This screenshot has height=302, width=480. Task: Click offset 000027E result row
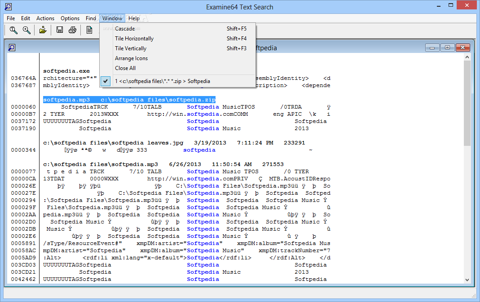23,193
